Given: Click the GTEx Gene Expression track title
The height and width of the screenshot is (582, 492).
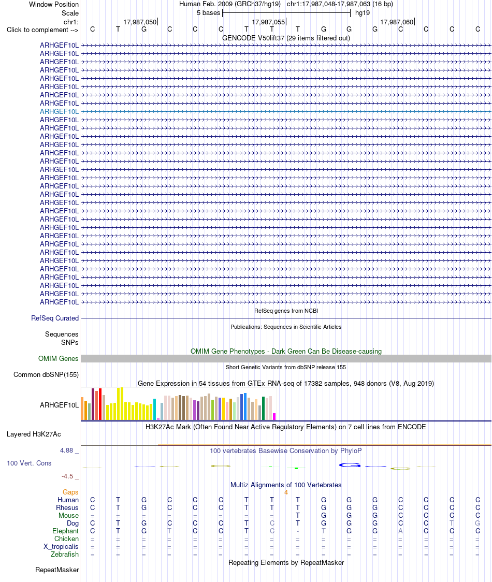Looking at the screenshot, I should [x=286, y=383].
